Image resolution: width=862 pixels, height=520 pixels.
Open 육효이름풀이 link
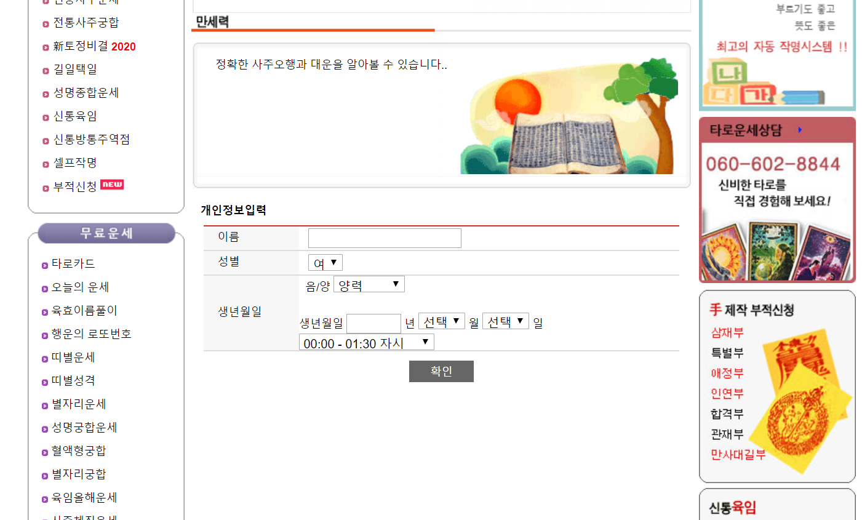84,311
